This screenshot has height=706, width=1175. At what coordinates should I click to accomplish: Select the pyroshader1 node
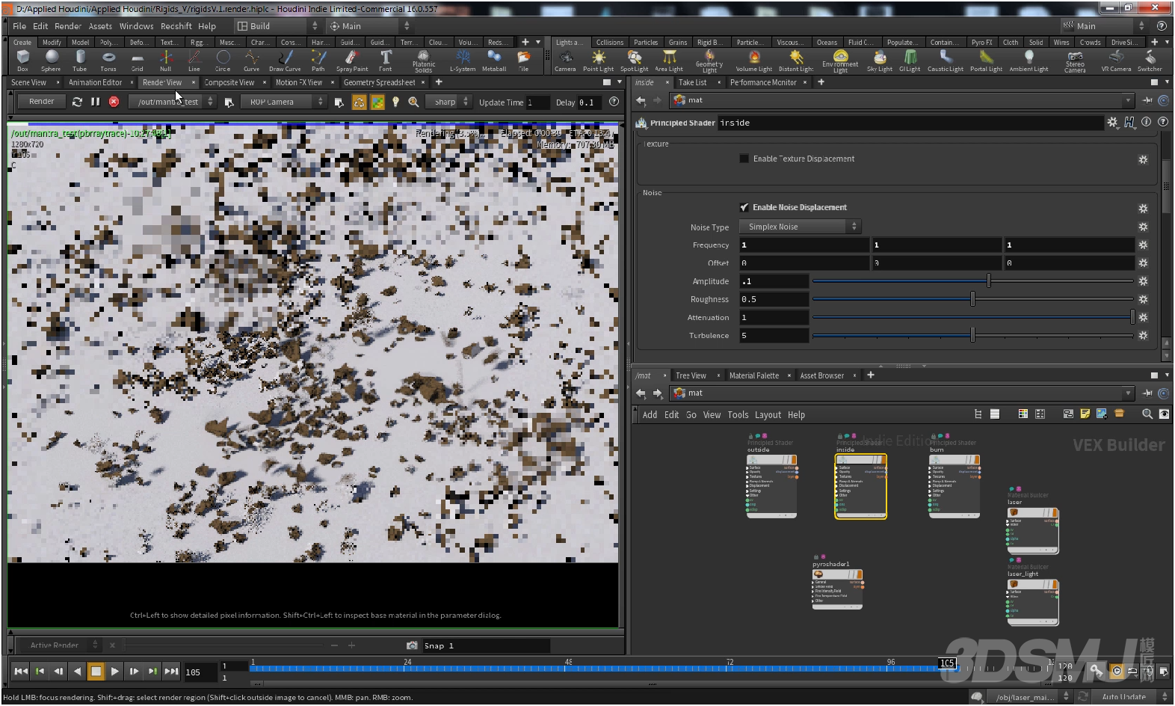coord(837,589)
